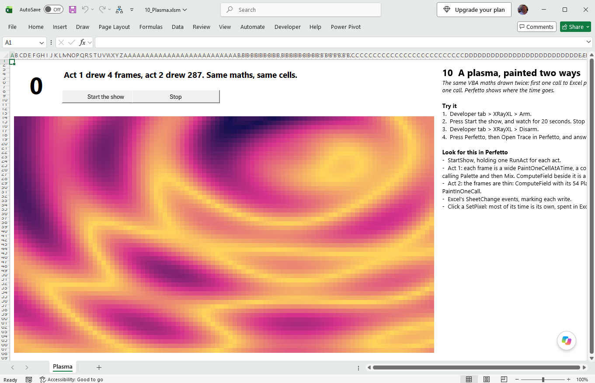Open the Name Box dropdown arrow
The image size is (595, 383).
[x=42, y=42]
